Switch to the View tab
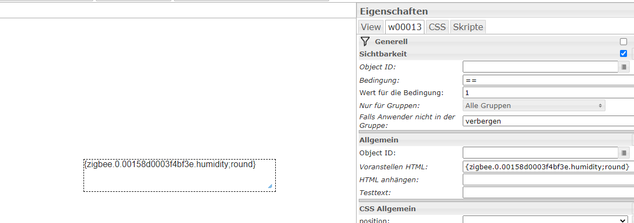Viewport: 634px width, 223px height. (371, 27)
